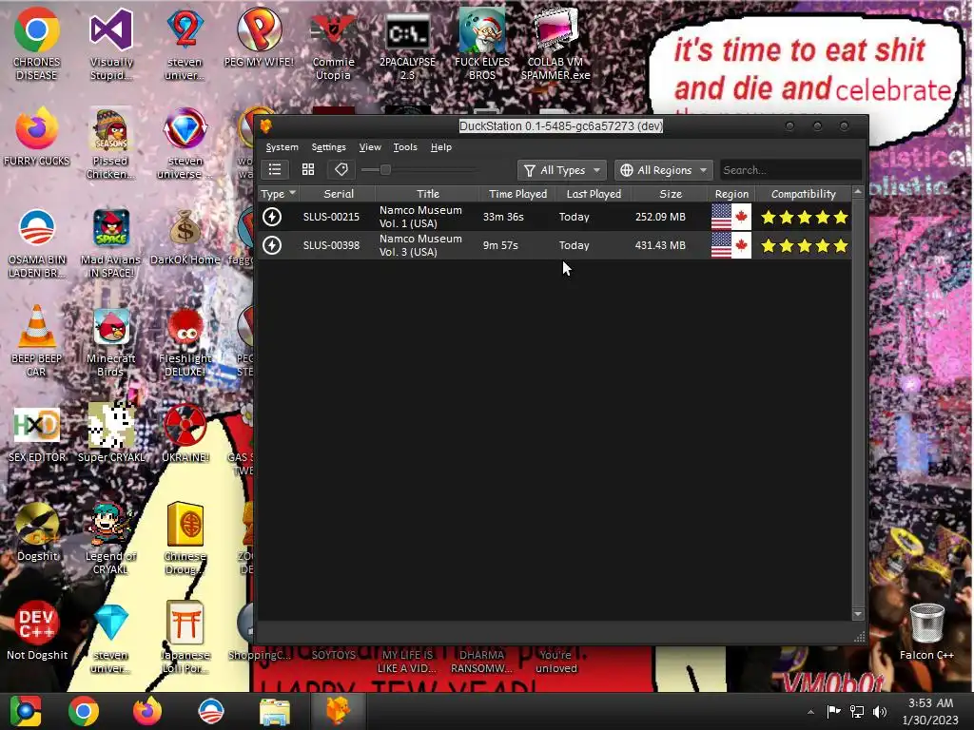Click the volume icon in system tray
The image size is (974, 730).
pos(880,711)
